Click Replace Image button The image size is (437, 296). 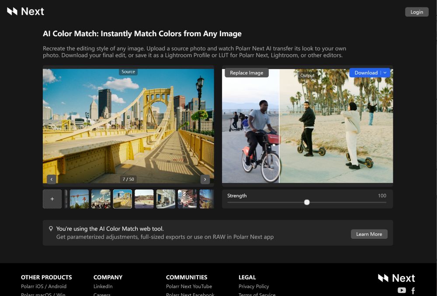pos(246,73)
